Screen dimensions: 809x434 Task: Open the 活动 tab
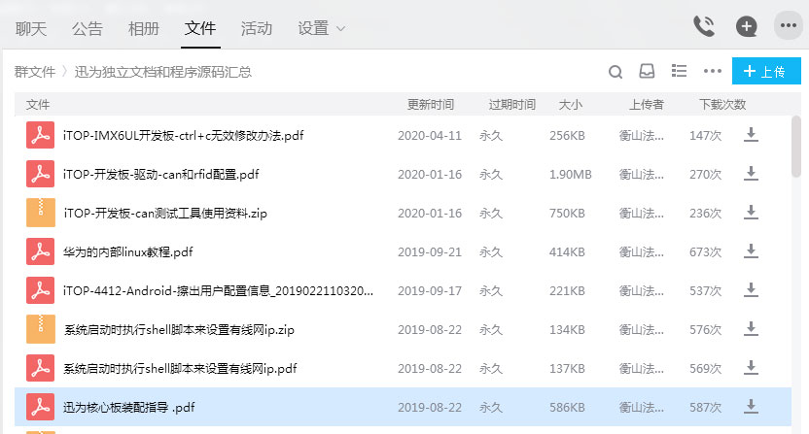click(257, 28)
